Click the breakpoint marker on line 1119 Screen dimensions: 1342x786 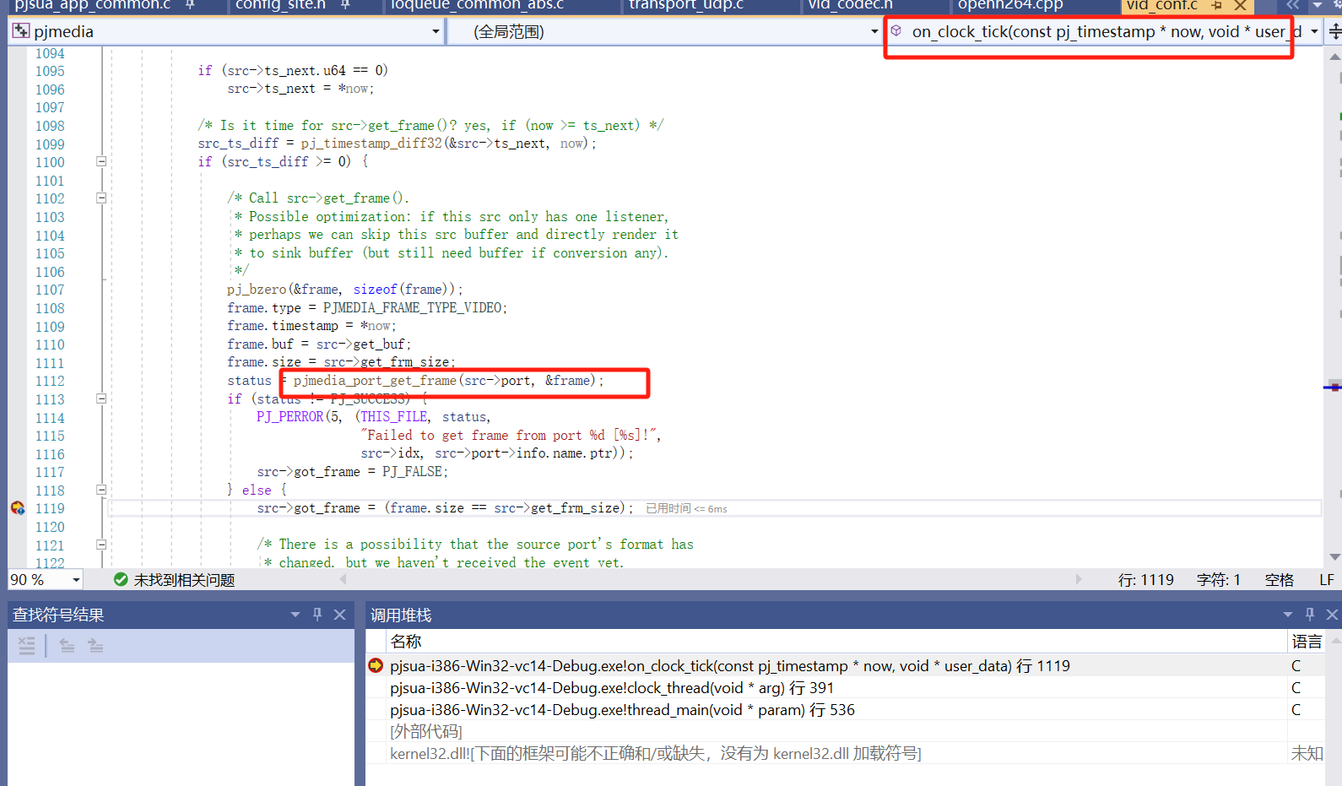click(x=18, y=508)
